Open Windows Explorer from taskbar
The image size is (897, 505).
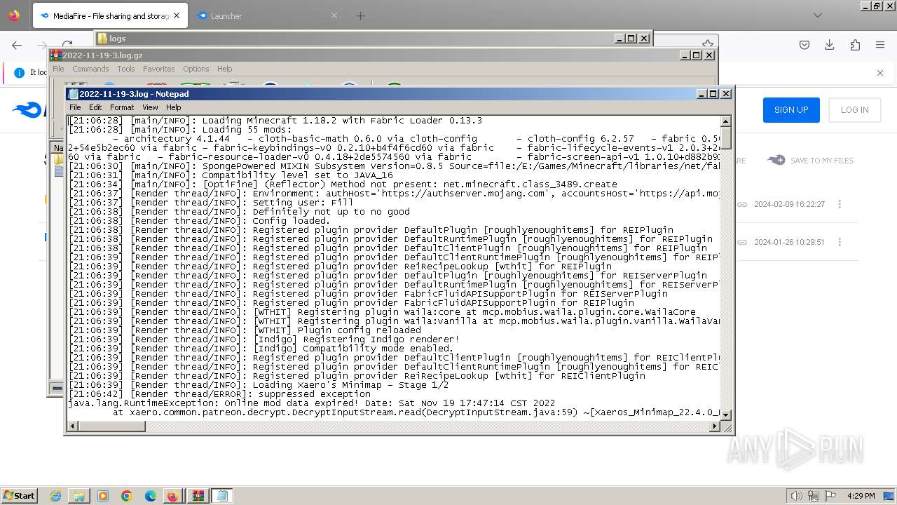[x=79, y=496]
